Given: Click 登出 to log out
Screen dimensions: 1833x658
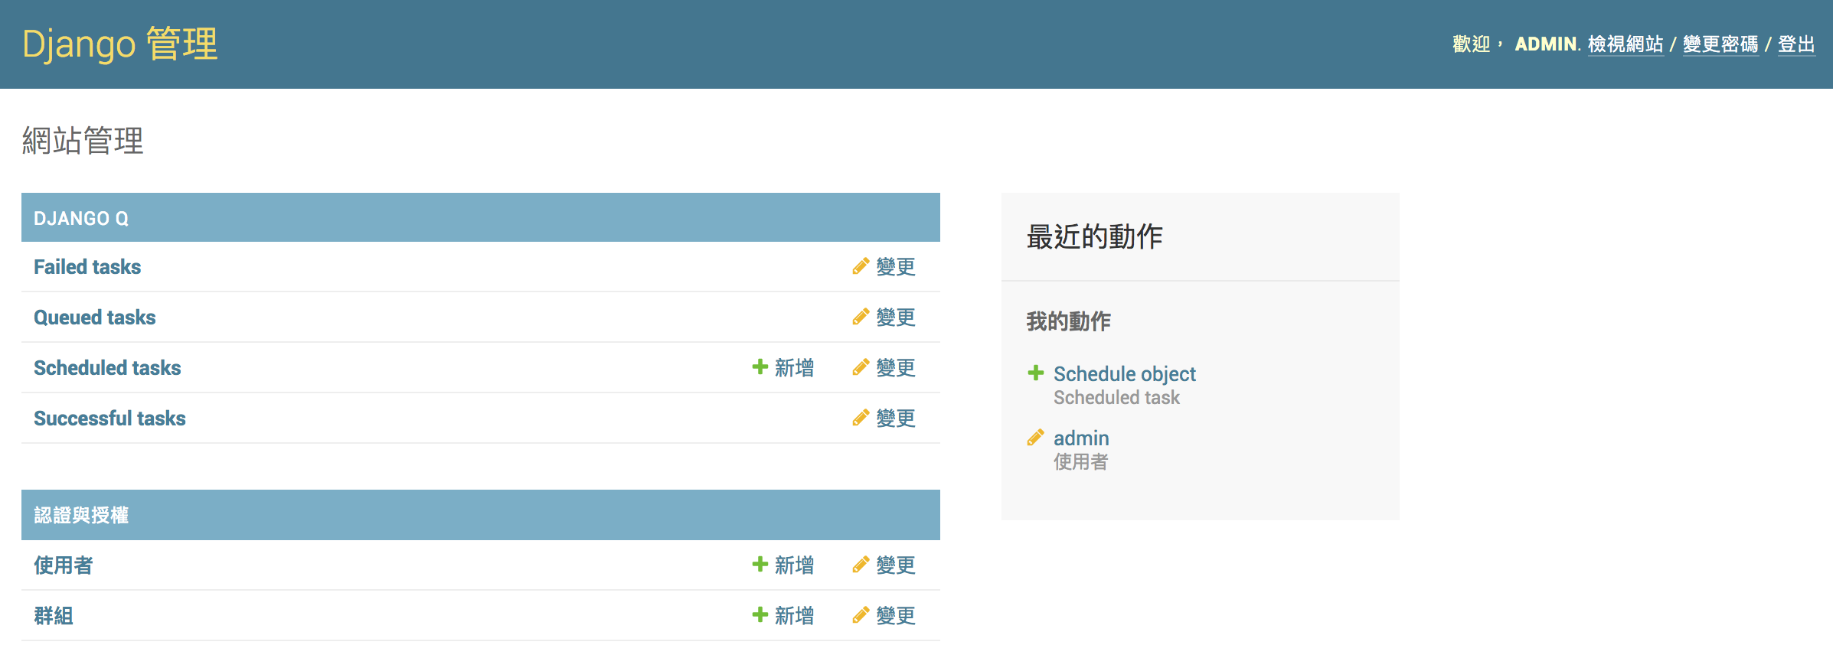Looking at the screenshot, I should click(1796, 44).
